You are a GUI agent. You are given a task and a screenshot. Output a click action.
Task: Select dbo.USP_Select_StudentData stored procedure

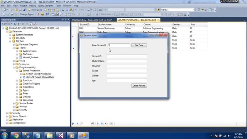40,77
